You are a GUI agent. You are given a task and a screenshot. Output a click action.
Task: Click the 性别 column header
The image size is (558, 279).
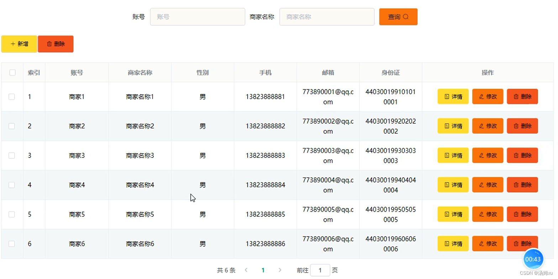coord(202,73)
